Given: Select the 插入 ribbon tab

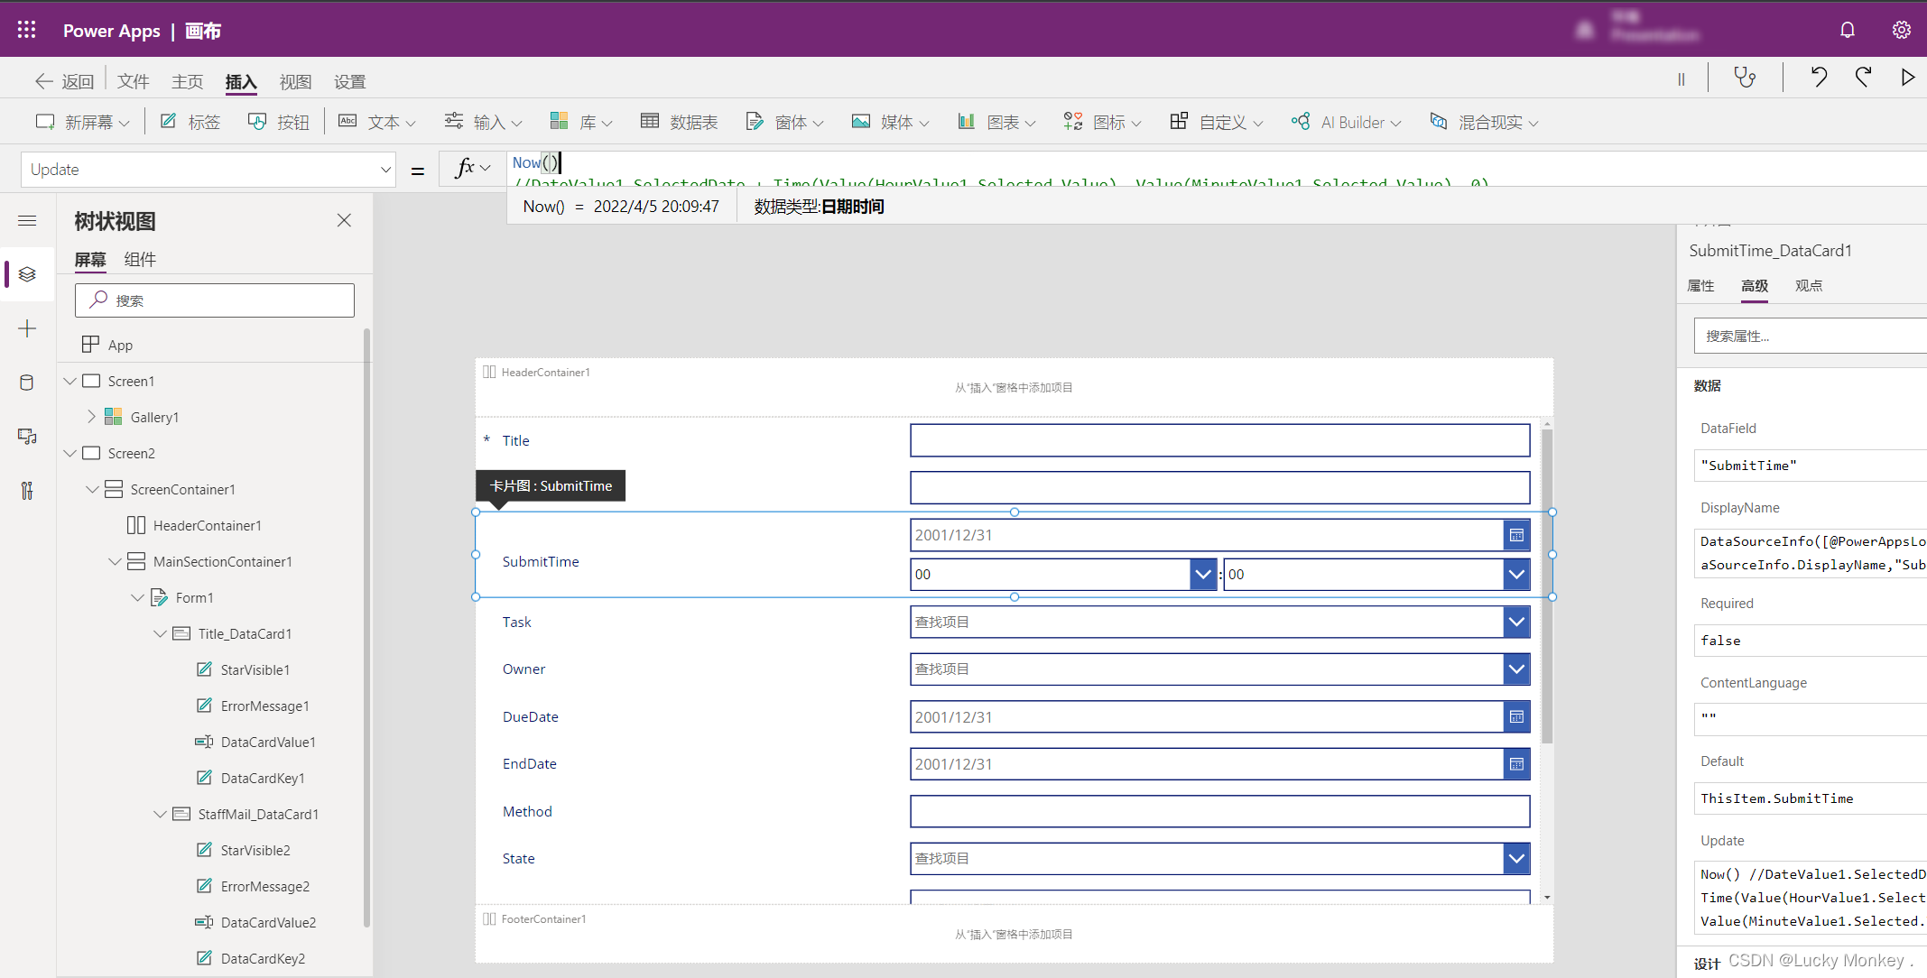Looking at the screenshot, I should (x=241, y=81).
